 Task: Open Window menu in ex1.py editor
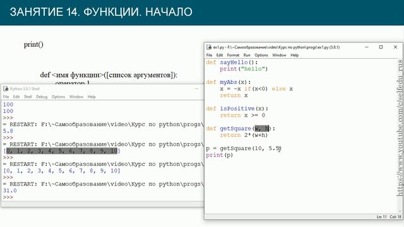[279, 55]
